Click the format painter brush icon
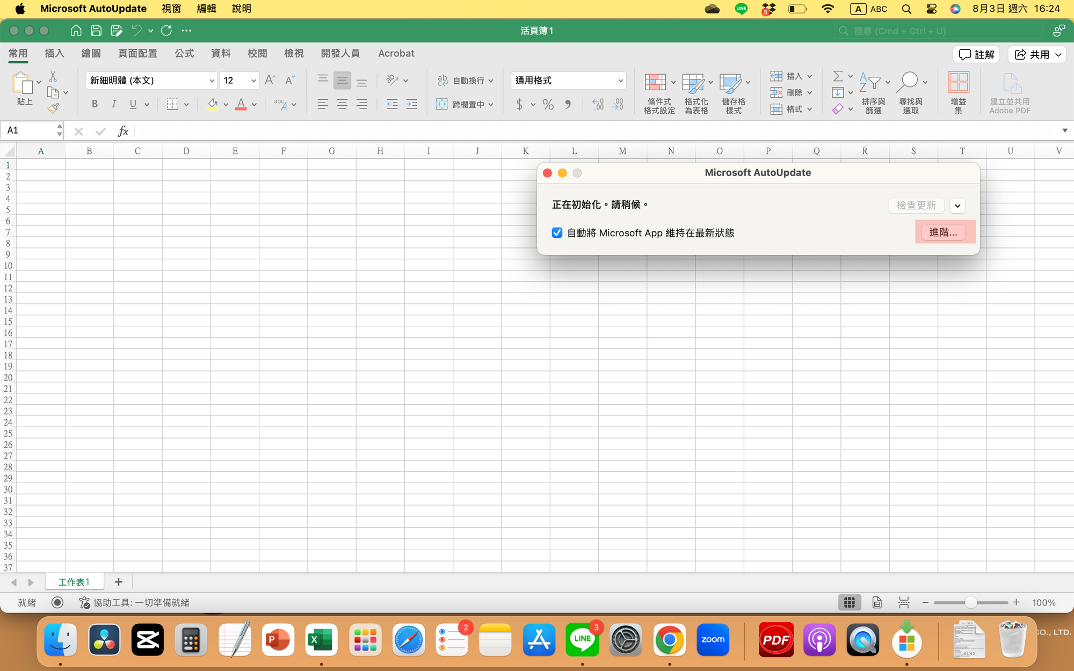1074x671 pixels. point(53,109)
